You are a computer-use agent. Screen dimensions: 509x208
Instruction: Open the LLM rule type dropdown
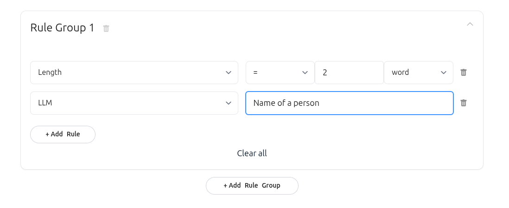pyautogui.click(x=134, y=103)
